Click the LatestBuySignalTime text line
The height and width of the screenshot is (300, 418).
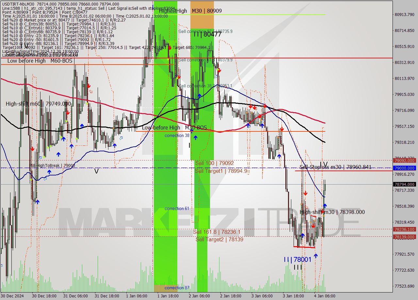(40, 51)
